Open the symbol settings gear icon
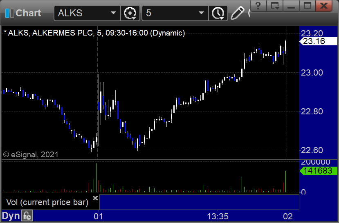Viewport: 339px width, 223px height. pyautogui.click(x=130, y=13)
